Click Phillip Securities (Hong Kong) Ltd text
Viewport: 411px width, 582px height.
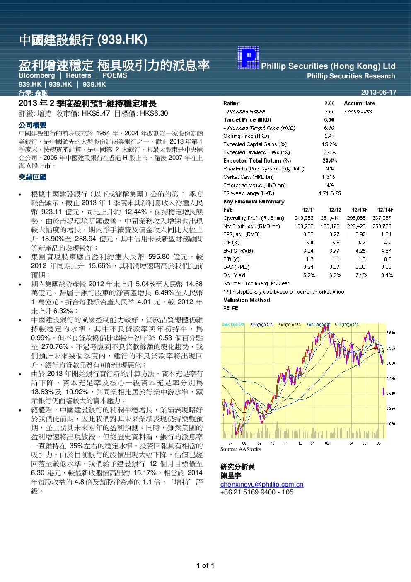click(328, 66)
